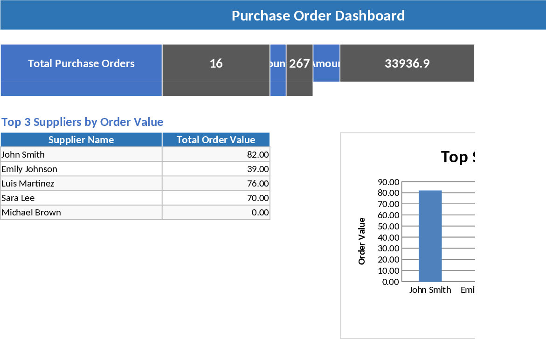Image resolution: width=546 pixels, height=339 pixels.
Task: Select the cell showing 33936.9
Action: [407, 63]
